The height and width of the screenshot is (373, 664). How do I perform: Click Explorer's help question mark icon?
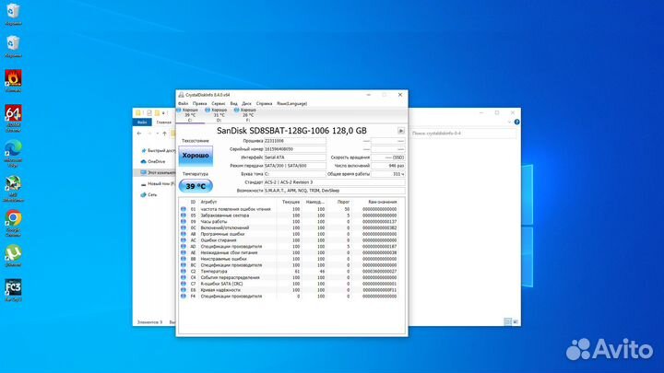point(516,122)
